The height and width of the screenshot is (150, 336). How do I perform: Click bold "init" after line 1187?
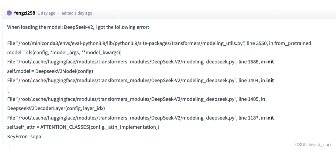(270, 118)
